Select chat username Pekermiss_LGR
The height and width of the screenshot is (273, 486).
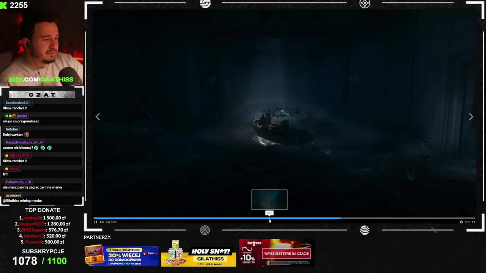(19, 182)
